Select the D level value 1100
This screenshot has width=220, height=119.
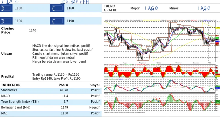coord(18,21)
